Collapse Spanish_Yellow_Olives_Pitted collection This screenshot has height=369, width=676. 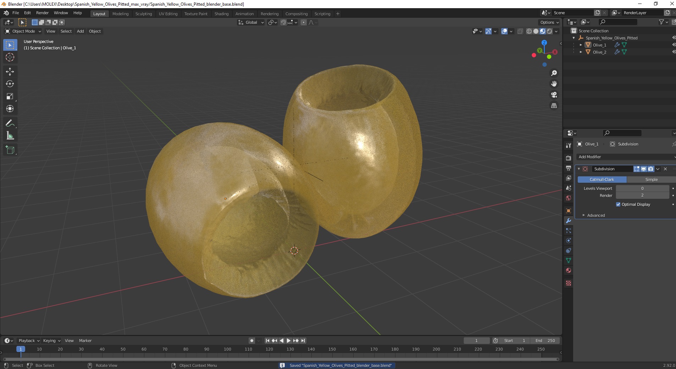(574, 38)
